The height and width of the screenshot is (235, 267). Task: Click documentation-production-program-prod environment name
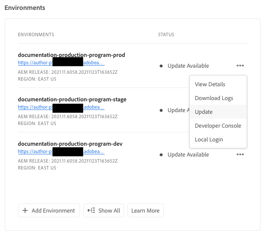[x=71, y=55]
